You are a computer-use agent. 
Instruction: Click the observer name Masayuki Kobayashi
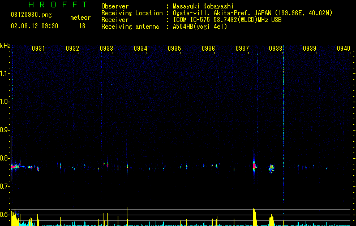click(203, 6)
